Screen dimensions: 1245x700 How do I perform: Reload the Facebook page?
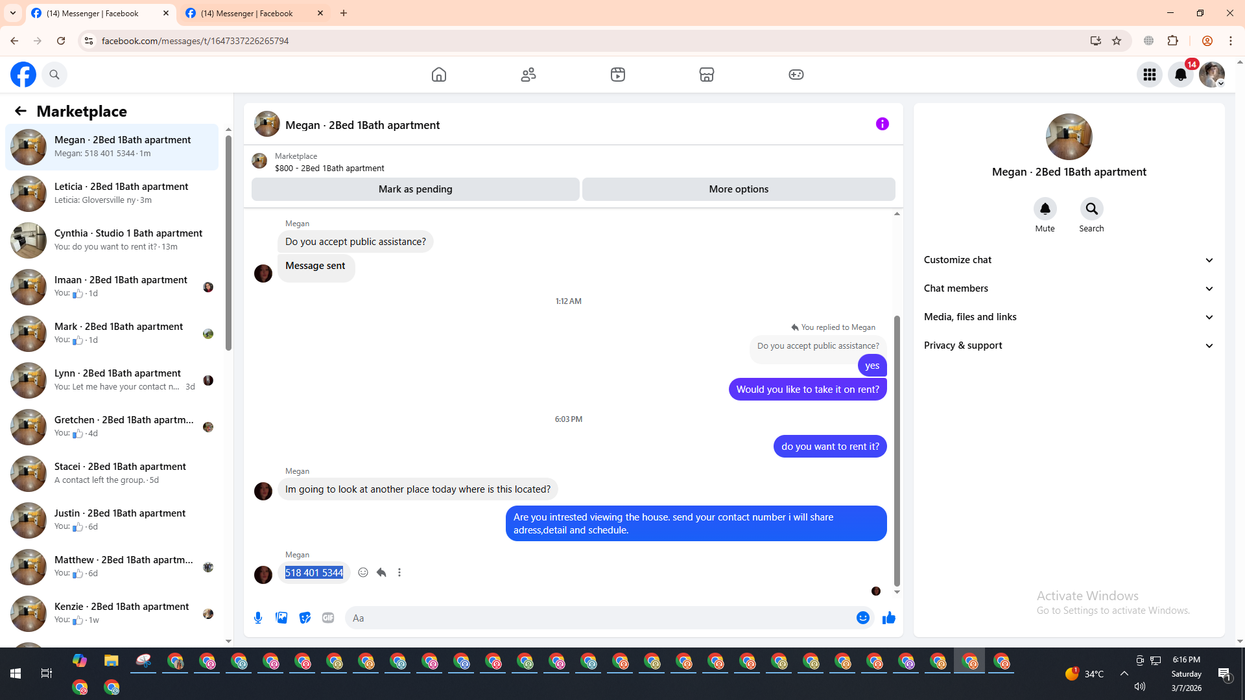coord(61,41)
